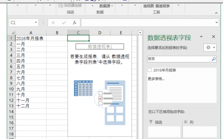223x139 pixels.
Task: Expand the formula bar with right chevron
Action: click(217, 23)
